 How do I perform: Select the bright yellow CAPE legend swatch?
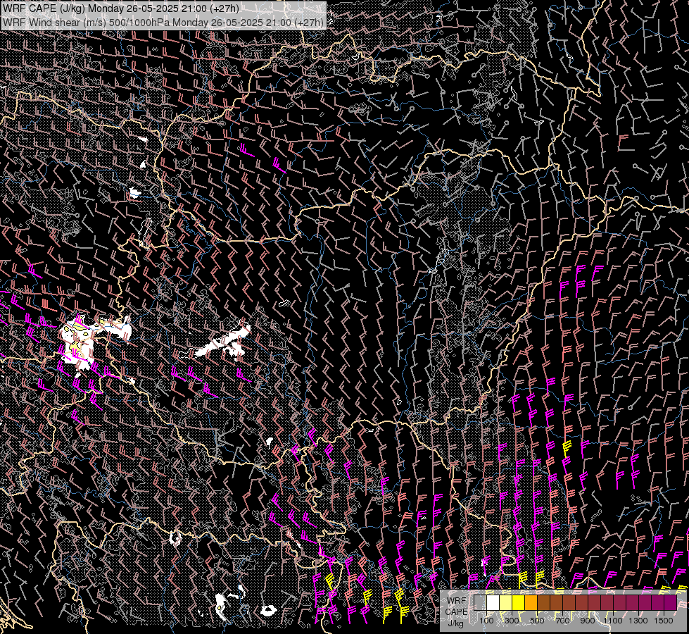pyautogui.click(x=519, y=602)
